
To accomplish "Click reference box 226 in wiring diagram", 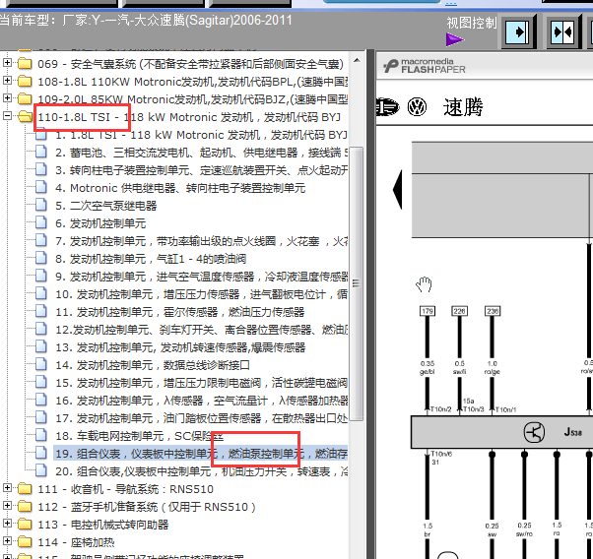I will pyautogui.click(x=459, y=311).
